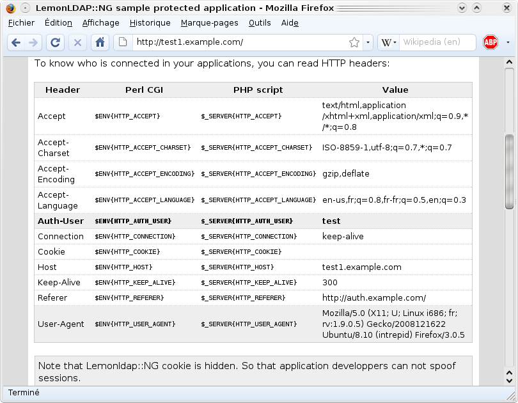518x403 pixels.
Task: Click the URL address field
Action: pyautogui.click(x=240, y=42)
